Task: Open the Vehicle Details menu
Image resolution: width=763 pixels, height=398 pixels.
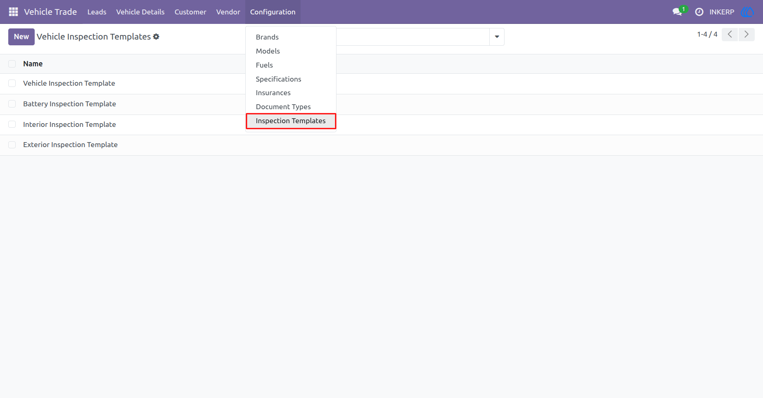Action: 140,12
